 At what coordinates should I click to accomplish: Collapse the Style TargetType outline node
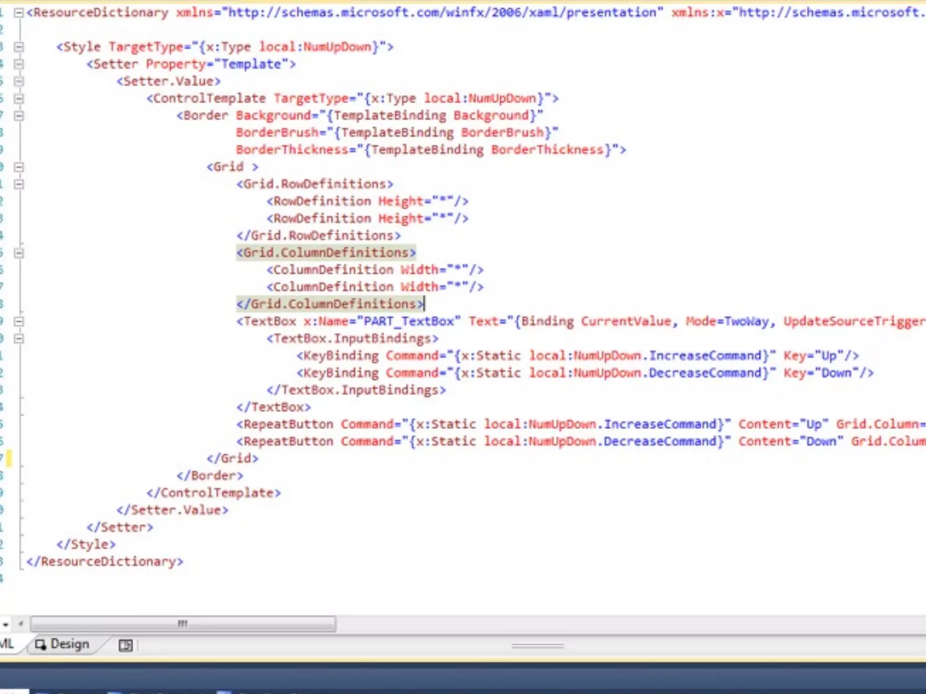(19, 47)
